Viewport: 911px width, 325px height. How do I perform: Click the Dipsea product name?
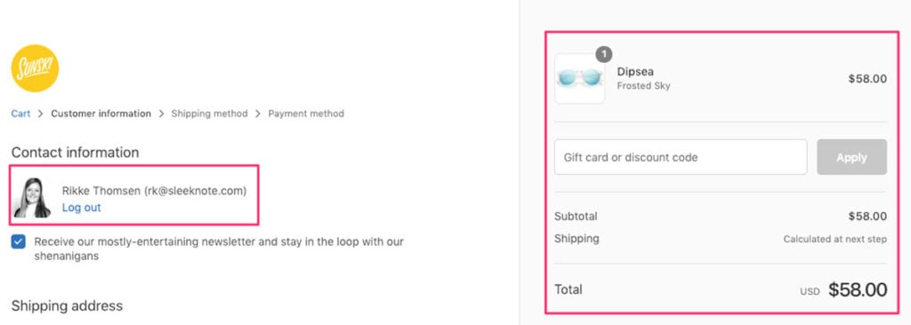point(635,71)
